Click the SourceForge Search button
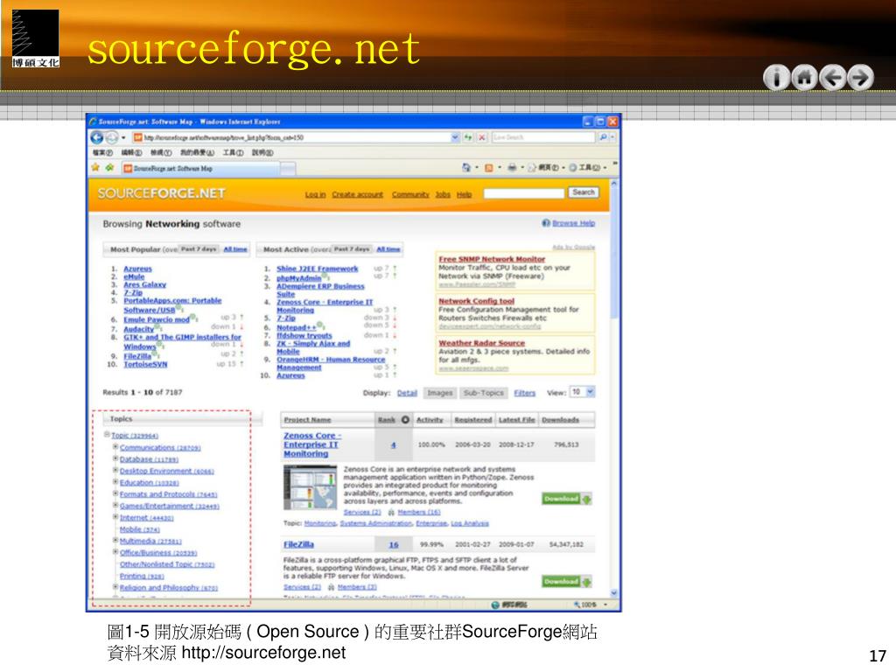The height and width of the screenshot is (672, 896). coord(584,192)
